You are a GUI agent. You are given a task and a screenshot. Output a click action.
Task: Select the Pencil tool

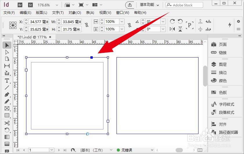click(x=7, y=101)
